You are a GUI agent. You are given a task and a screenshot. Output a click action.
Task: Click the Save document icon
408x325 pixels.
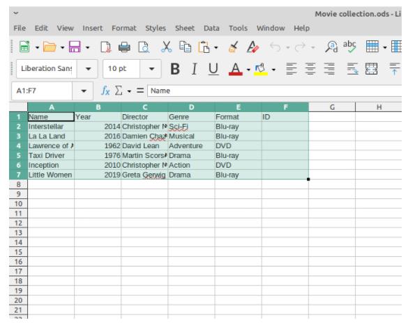pyautogui.click(x=75, y=47)
